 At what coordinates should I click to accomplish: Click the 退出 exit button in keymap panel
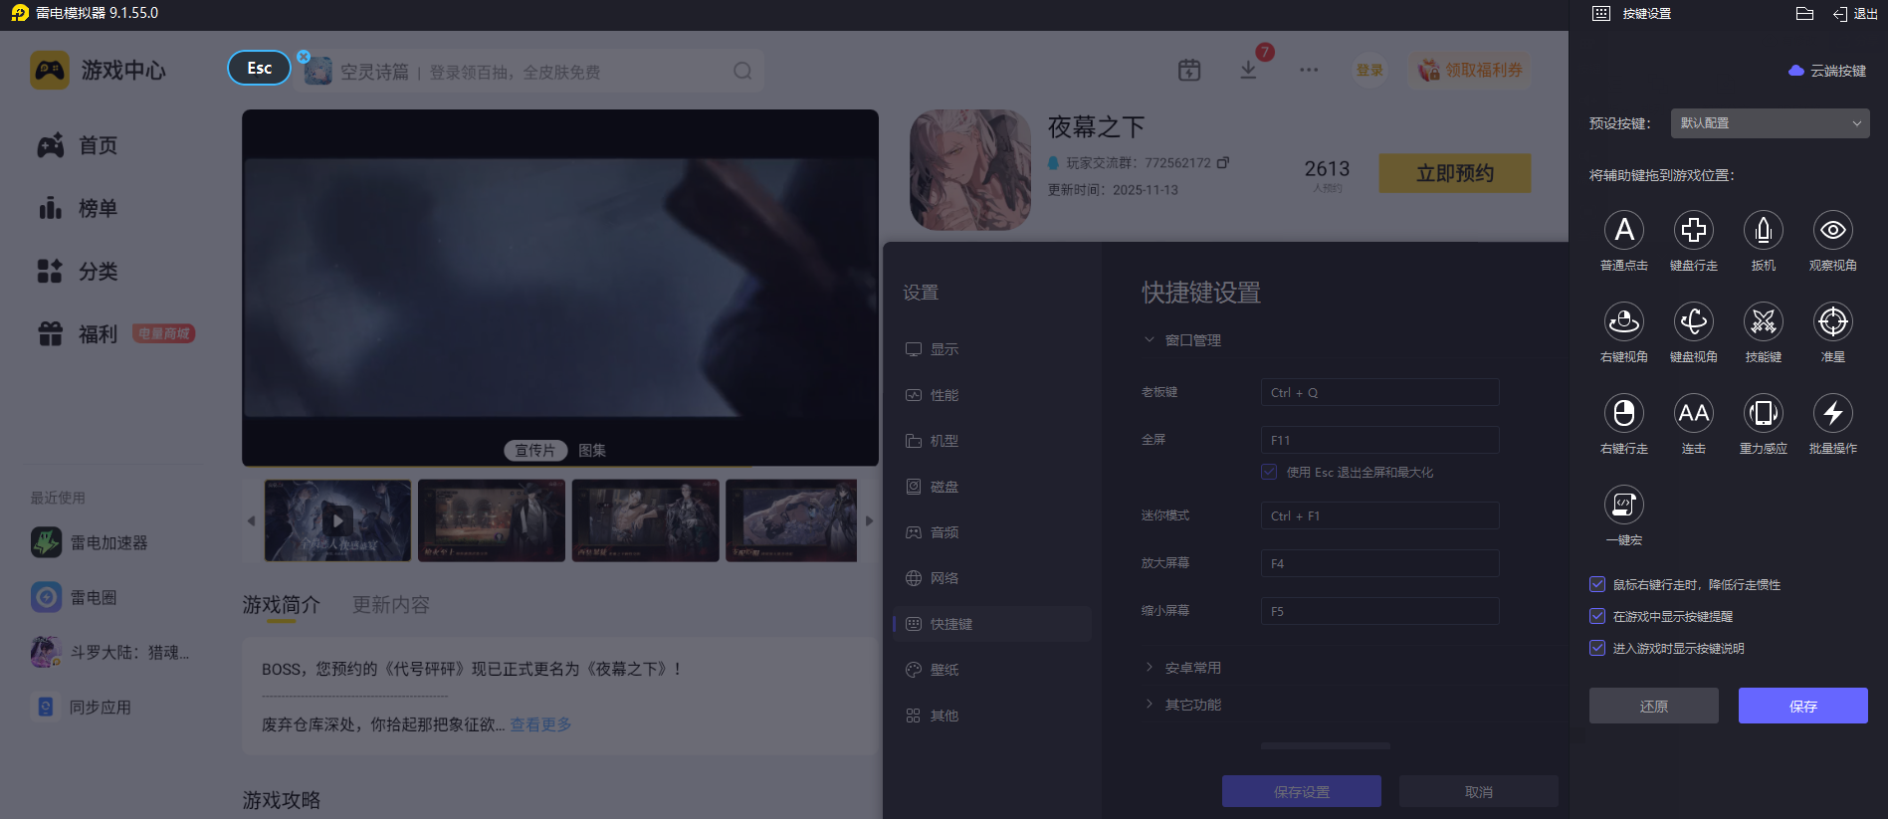click(1855, 14)
